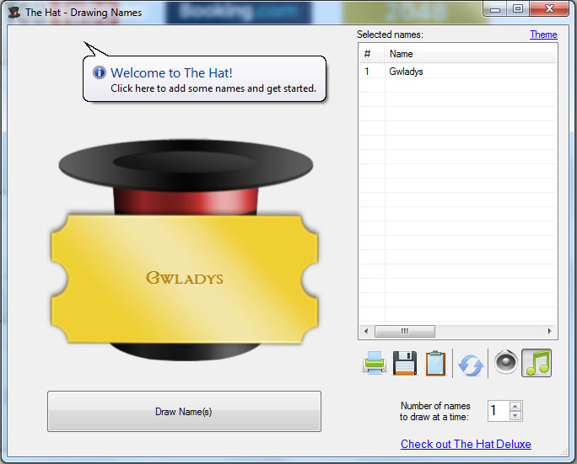
Task: Click the golden Gwladys ticket
Action: tap(184, 279)
